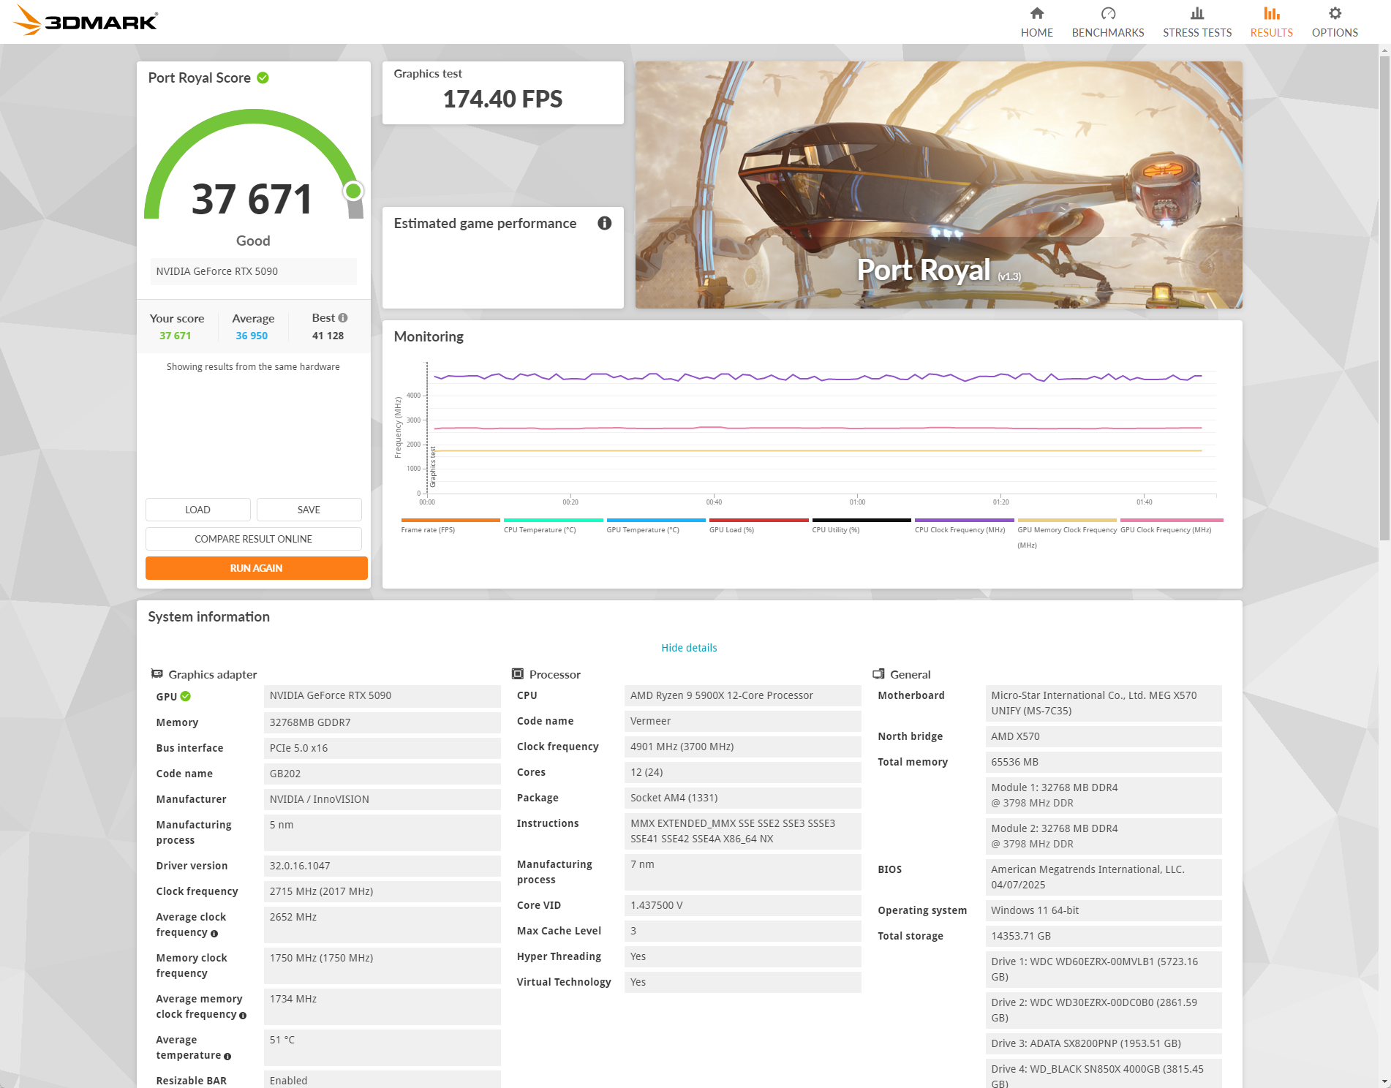Click the green check beside Port Royal Score
The width and height of the screenshot is (1391, 1088).
tap(263, 78)
